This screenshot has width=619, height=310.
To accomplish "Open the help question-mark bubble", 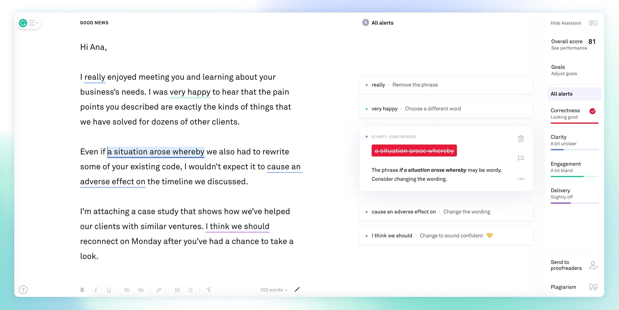I will click(23, 289).
